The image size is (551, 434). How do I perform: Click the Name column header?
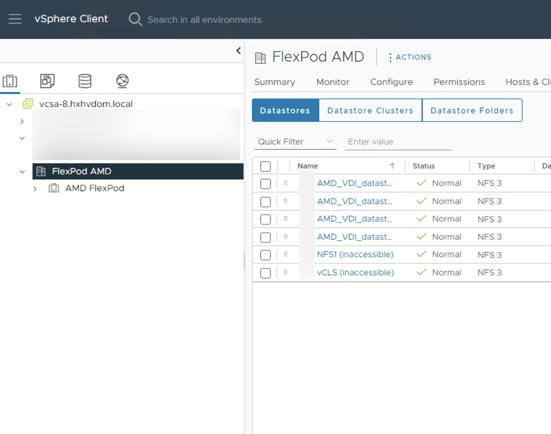point(308,166)
